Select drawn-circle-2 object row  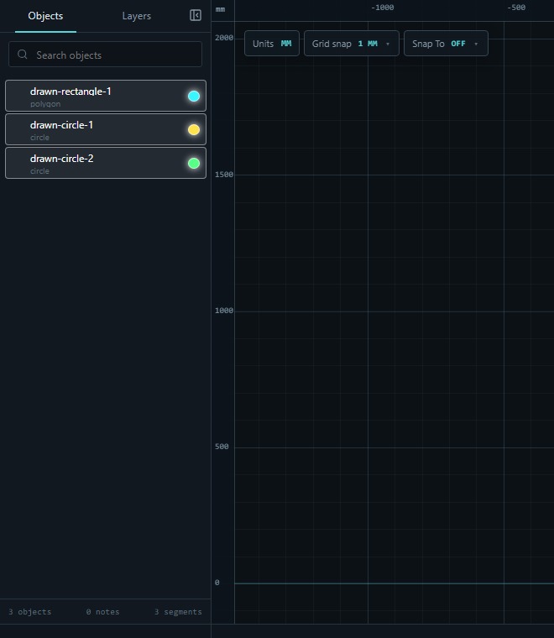click(106, 163)
